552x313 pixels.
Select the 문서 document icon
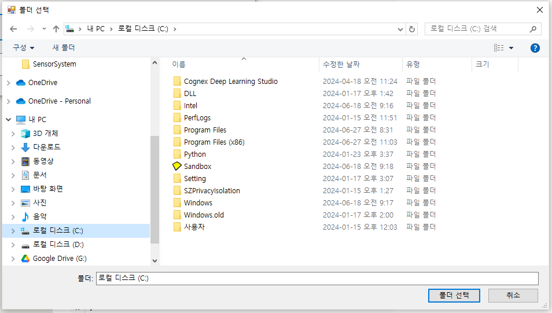pyautogui.click(x=25, y=175)
